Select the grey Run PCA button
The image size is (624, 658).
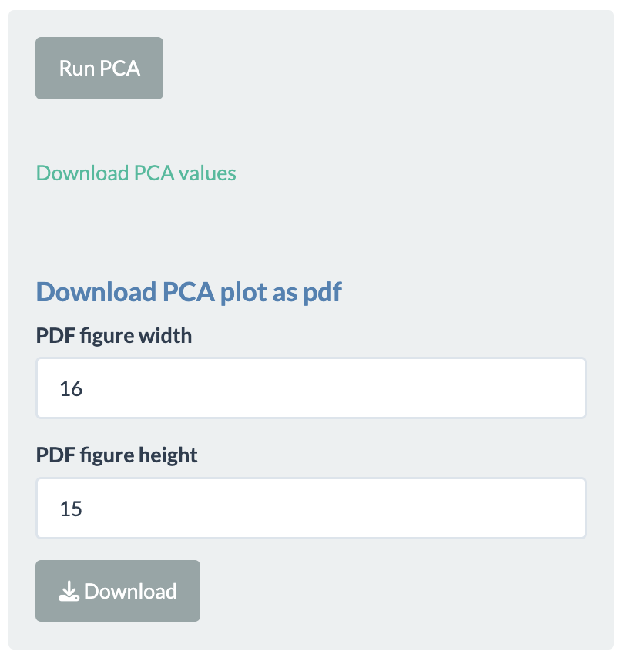tap(99, 68)
